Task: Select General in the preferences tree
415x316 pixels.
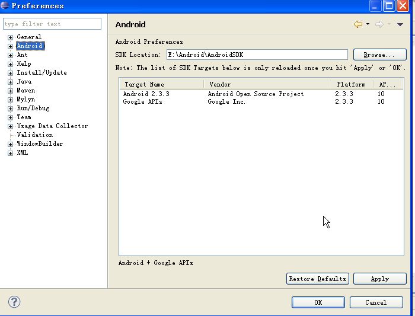Action: (29, 37)
